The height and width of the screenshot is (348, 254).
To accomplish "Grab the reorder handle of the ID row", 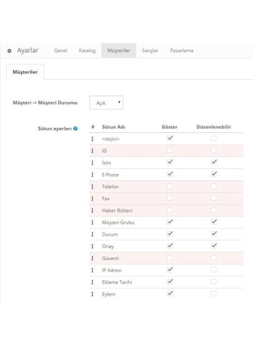I will (93, 151).
